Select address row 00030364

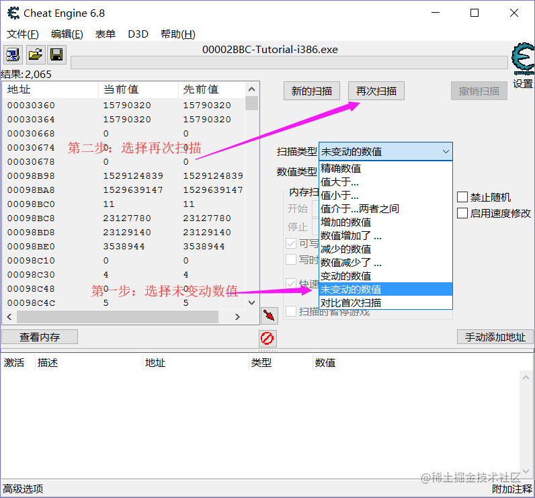tap(124, 120)
